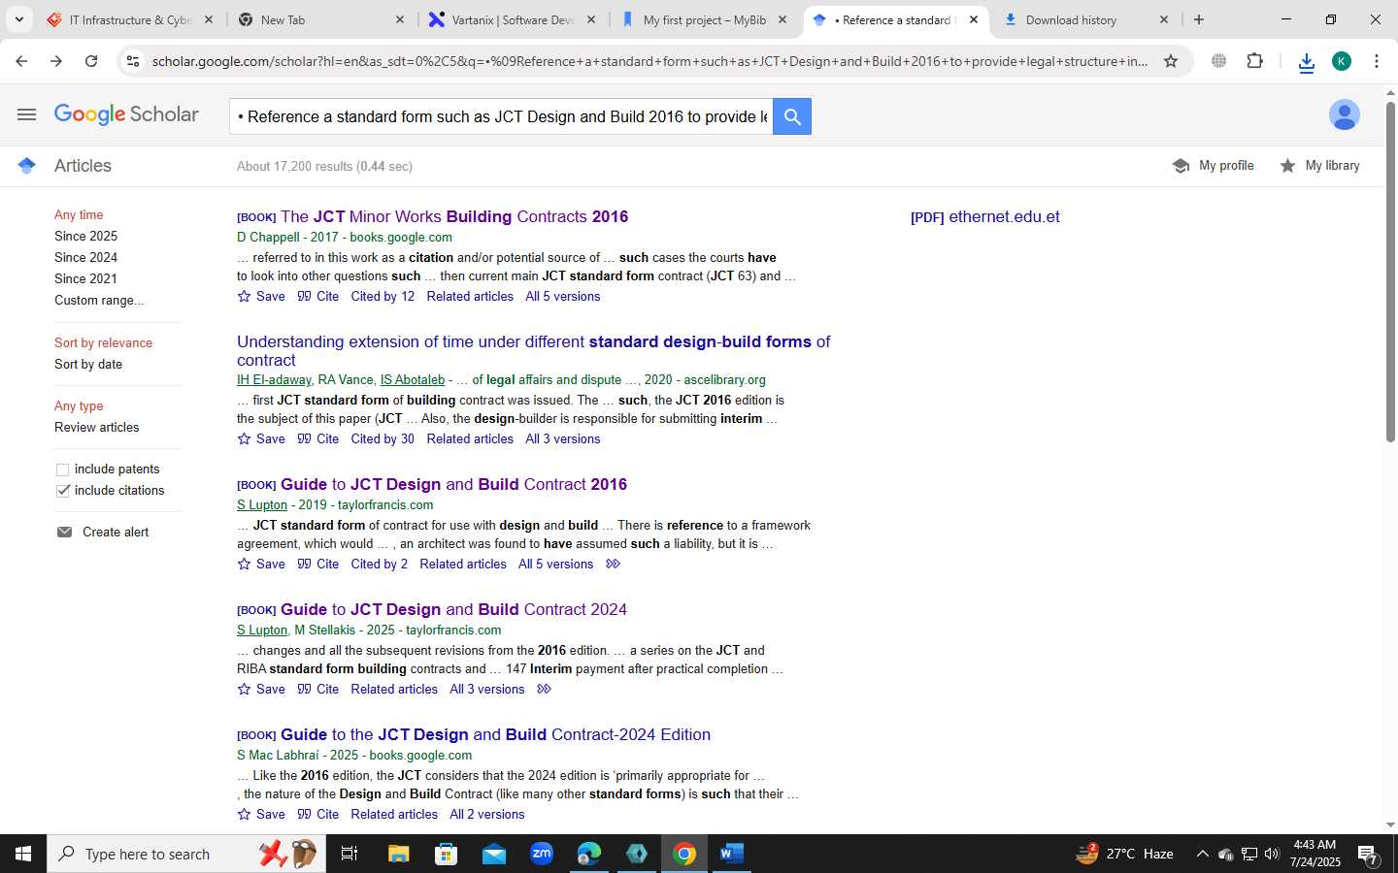Open the Google Scholar hamburger menu
The height and width of the screenshot is (873, 1398).
tap(26, 114)
